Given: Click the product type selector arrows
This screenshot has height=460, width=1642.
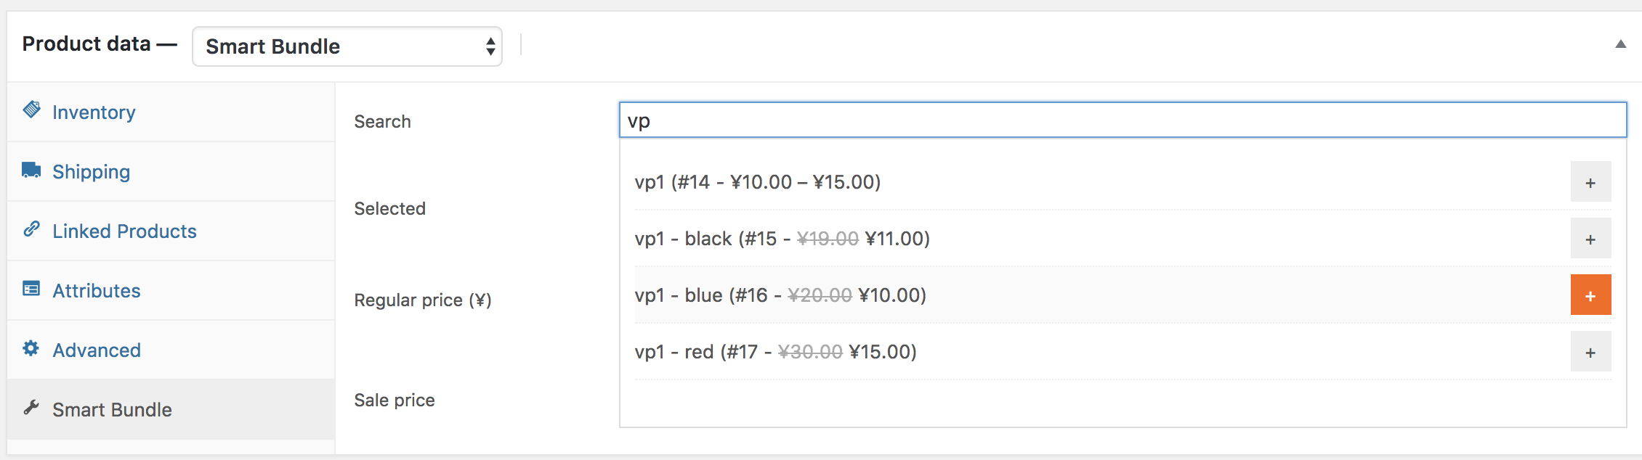Looking at the screenshot, I should tap(489, 46).
